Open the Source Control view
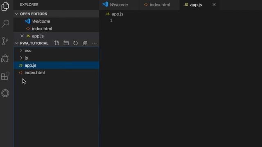 [x=5, y=41]
